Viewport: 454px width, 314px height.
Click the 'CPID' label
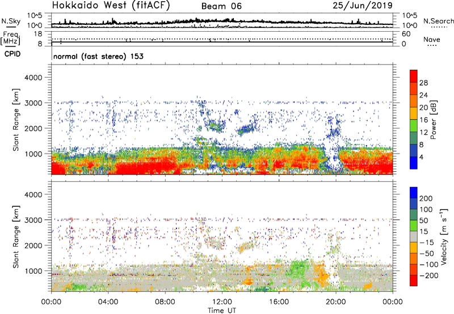[x=12, y=54]
